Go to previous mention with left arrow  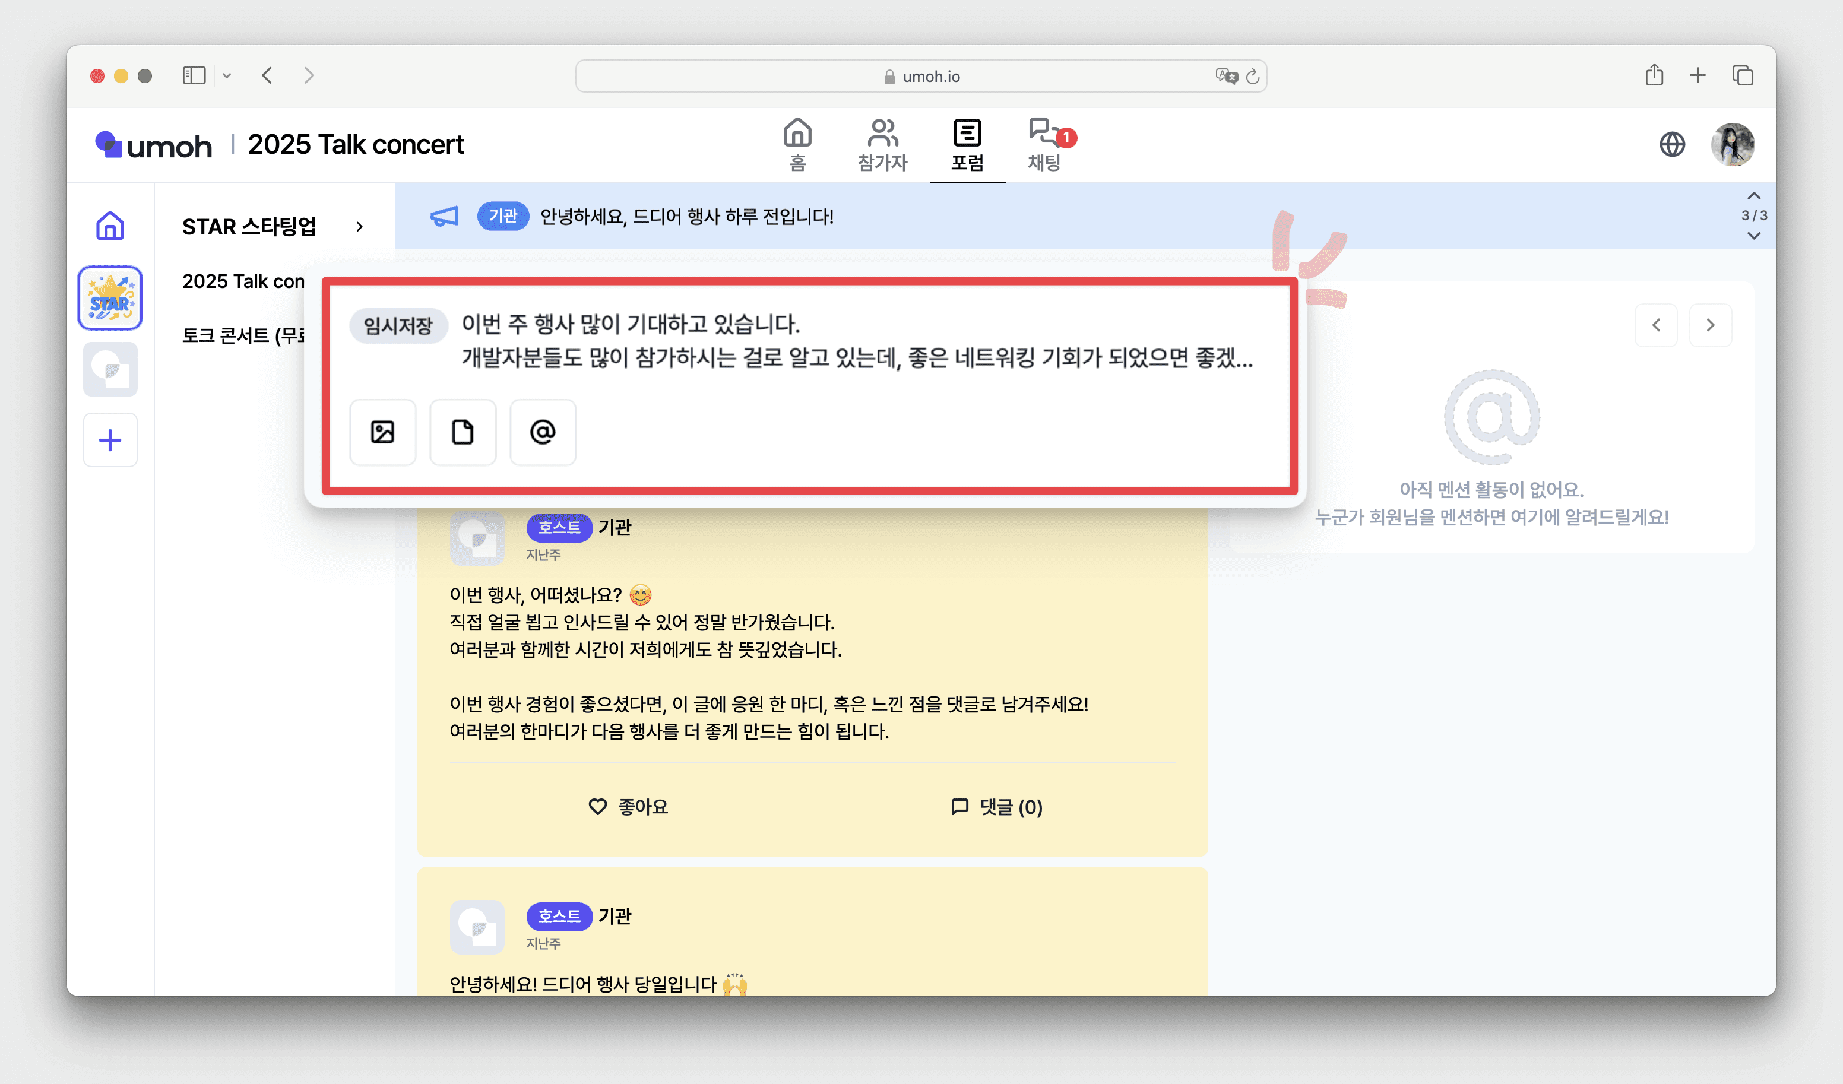click(1656, 325)
